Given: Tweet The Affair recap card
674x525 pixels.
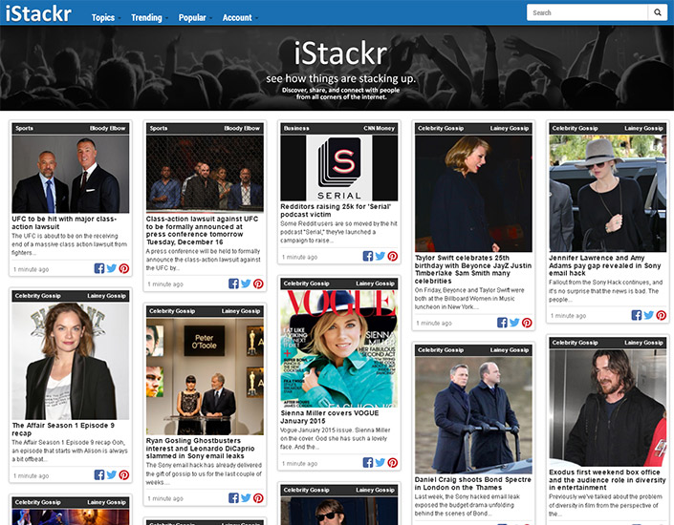Looking at the screenshot, I should [112, 475].
